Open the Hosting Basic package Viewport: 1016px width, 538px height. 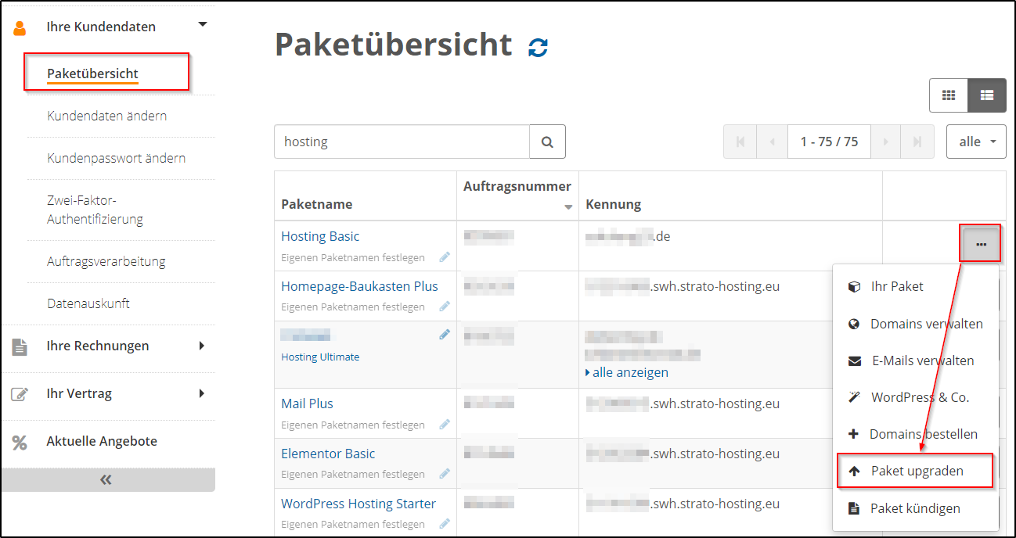320,235
